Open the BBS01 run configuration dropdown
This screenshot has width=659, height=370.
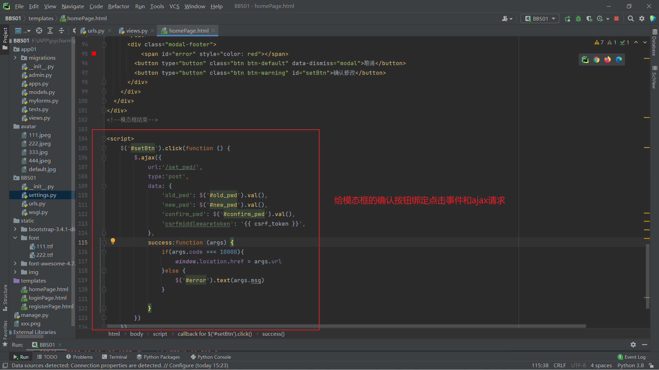click(x=540, y=19)
